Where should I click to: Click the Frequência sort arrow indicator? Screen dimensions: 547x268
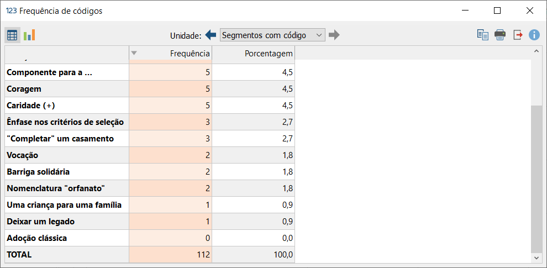[x=134, y=54]
